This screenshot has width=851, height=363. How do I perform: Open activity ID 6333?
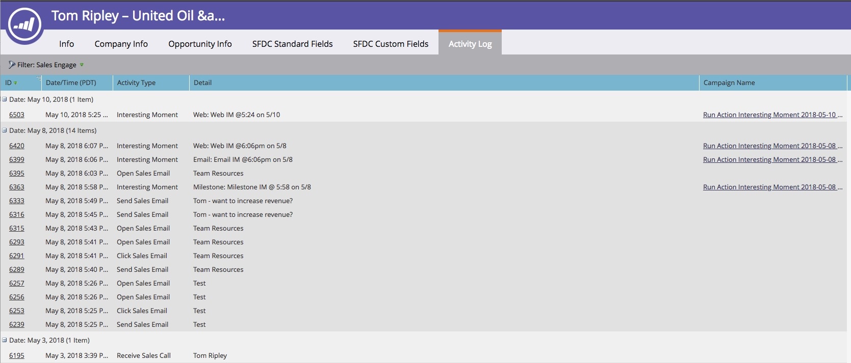click(x=17, y=201)
